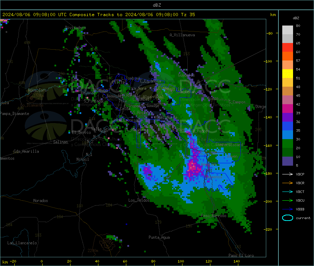Select the pink 42-45 dBZ swatch
The image size is (314, 266).
click(x=287, y=100)
